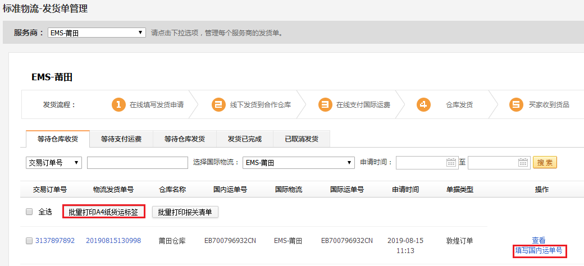The height and width of the screenshot is (266, 584).
Task: Expand the 选择国际物流 EMS-莆田 dropdown
Action: pyautogui.click(x=298, y=163)
